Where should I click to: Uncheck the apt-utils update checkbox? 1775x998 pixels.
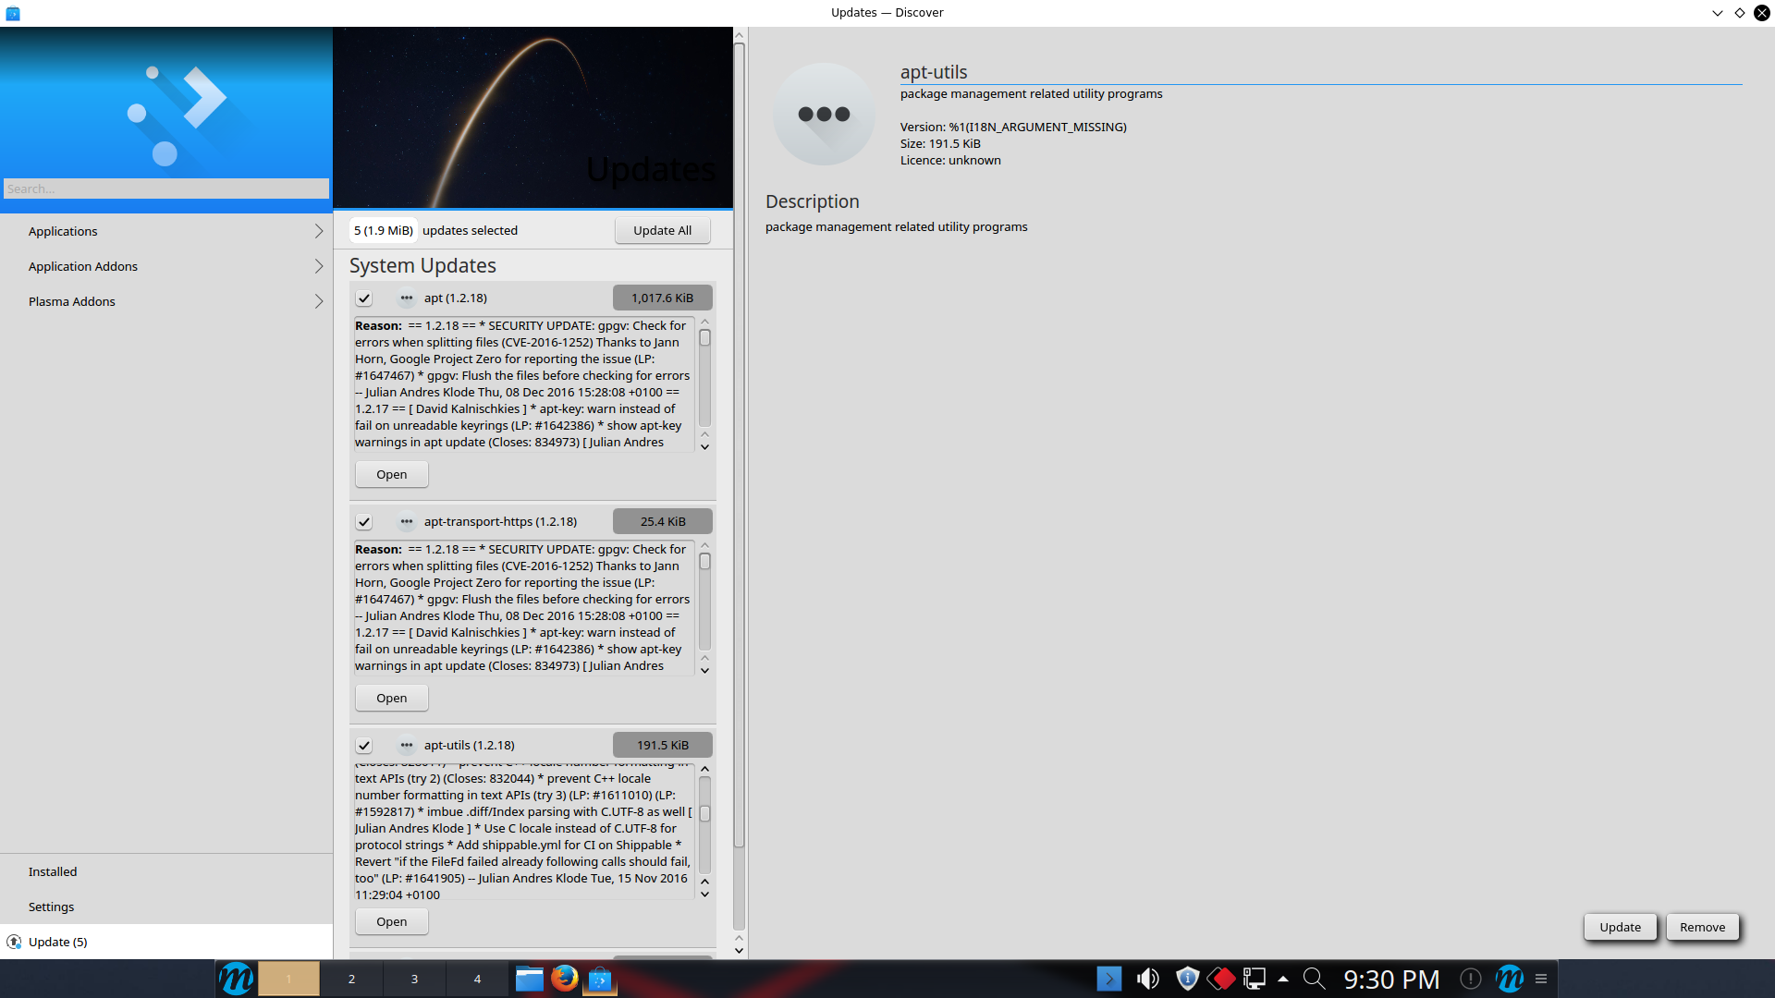click(364, 746)
